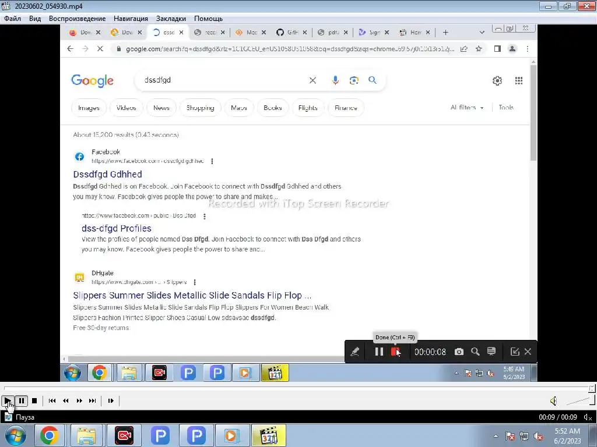Click the Chrome new tab plus button
Image resolution: width=597 pixels, height=447 pixels.
click(x=445, y=33)
